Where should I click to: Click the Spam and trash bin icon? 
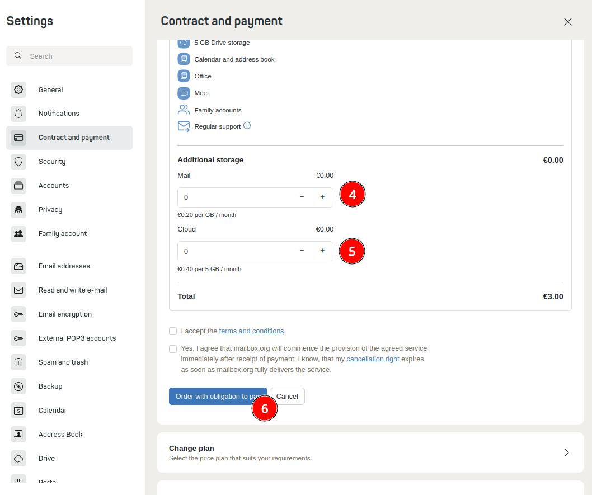coord(18,362)
